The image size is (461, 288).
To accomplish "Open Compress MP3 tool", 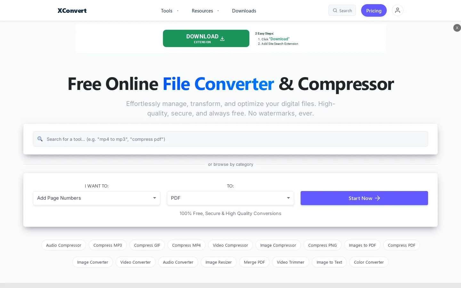I will tap(108, 245).
